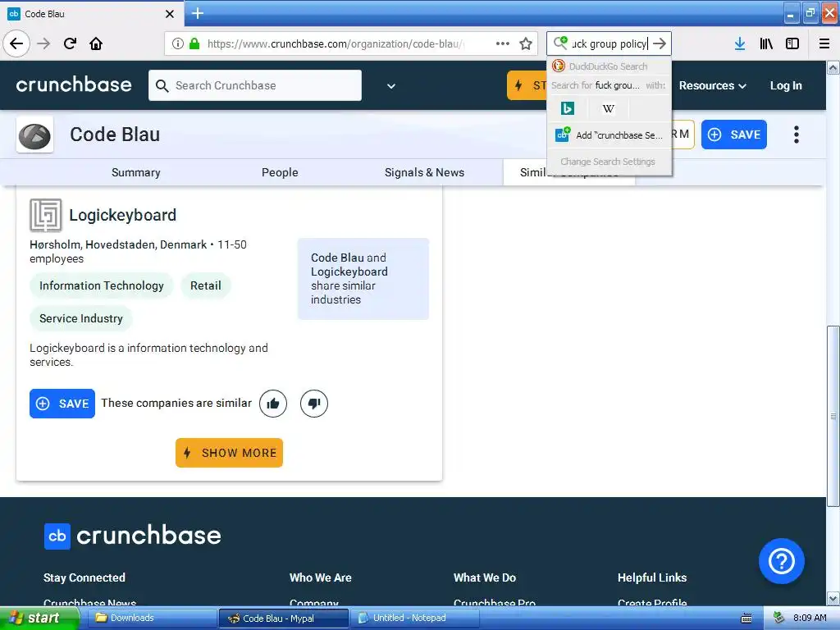Viewport: 840px width, 630px height.
Task: Go back to the previous page
Action: point(16,43)
